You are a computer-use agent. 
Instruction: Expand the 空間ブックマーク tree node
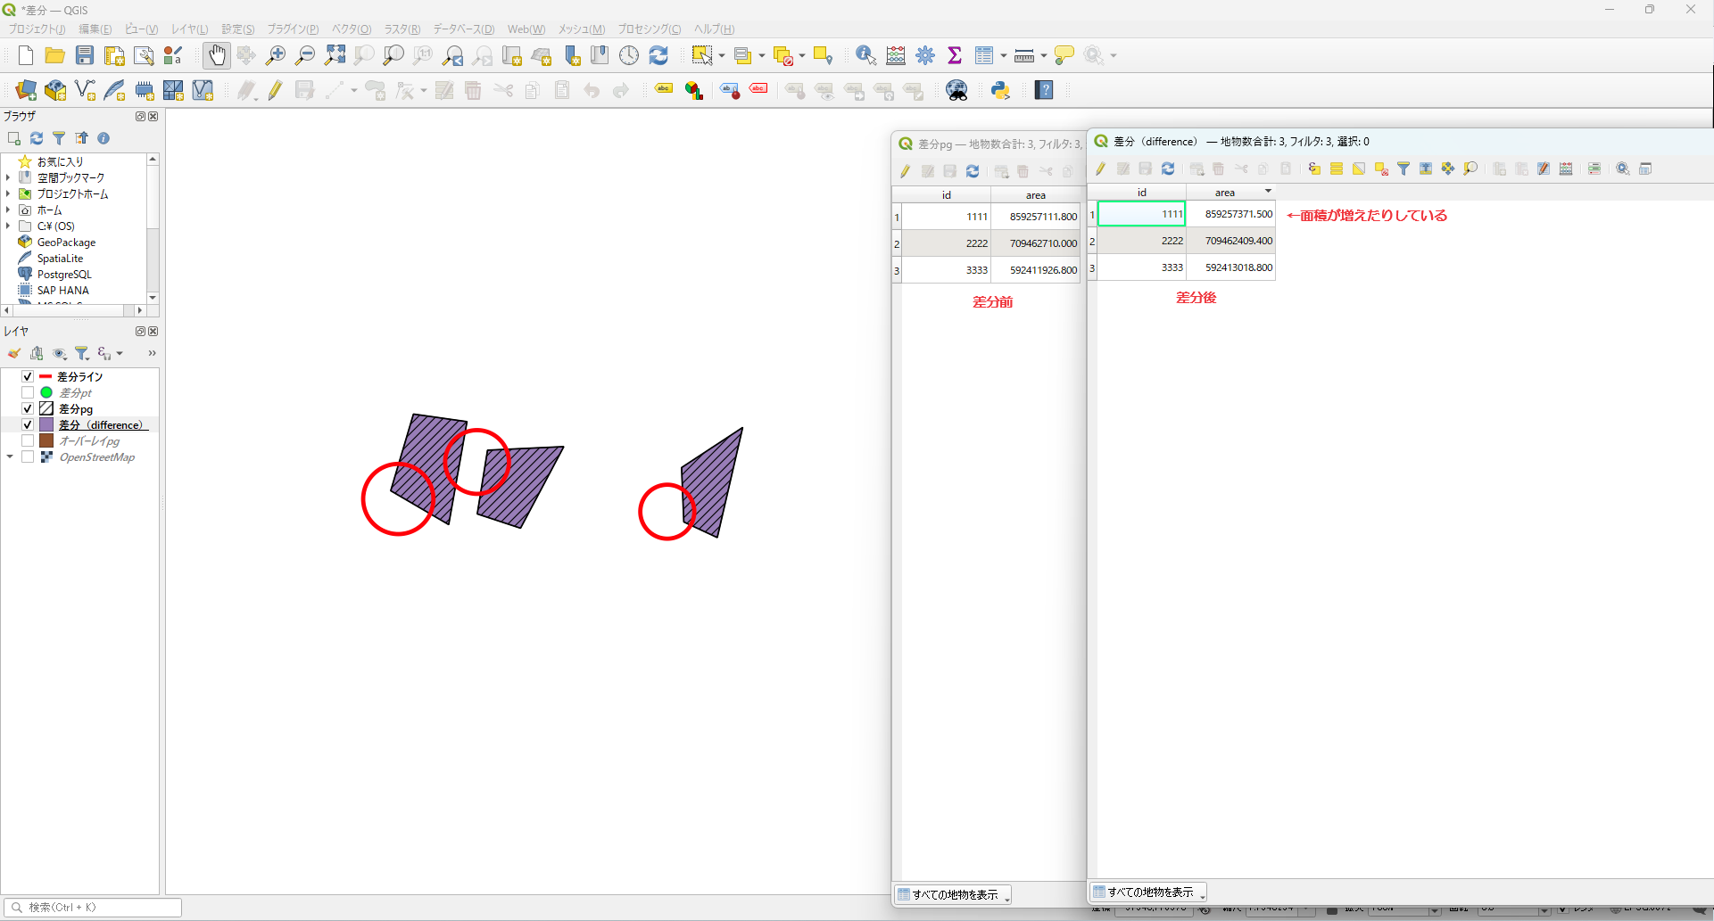pos(8,177)
